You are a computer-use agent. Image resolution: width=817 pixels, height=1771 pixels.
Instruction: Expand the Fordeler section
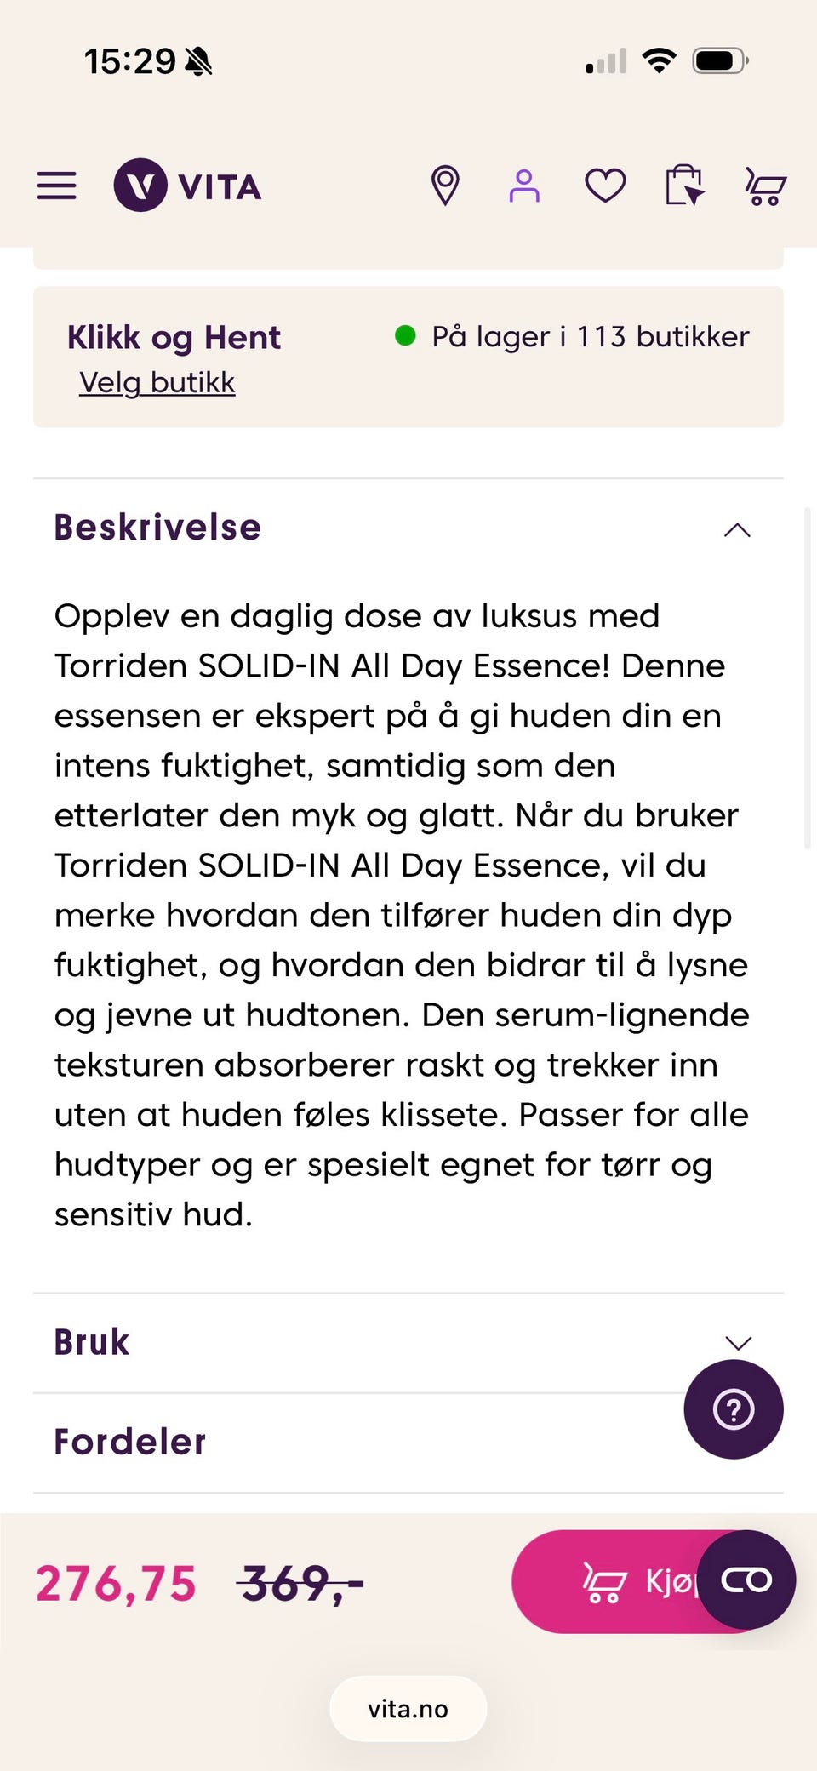(129, 1442)
